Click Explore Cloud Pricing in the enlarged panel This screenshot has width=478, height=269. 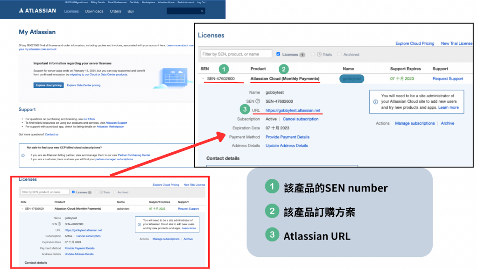coord(415,43)
